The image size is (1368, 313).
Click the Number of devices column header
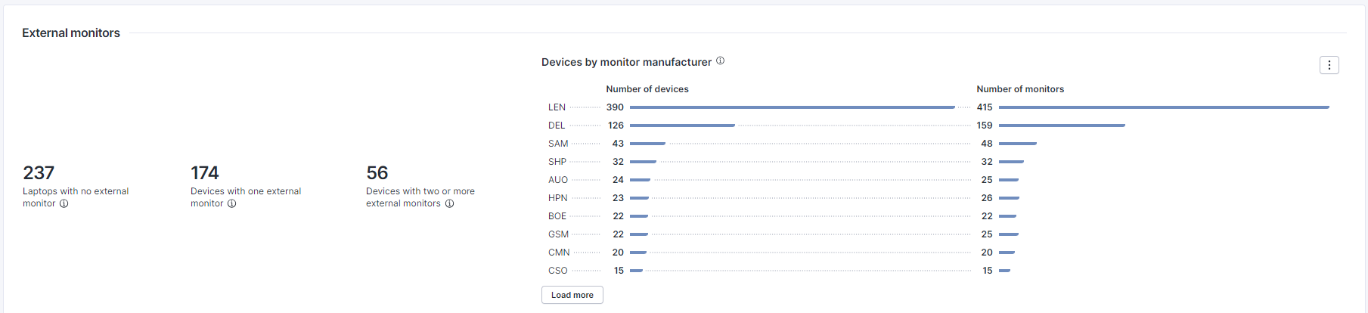pos(647,89)
